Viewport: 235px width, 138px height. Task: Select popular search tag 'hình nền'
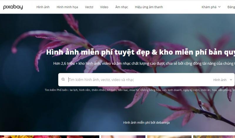[85, 90]
